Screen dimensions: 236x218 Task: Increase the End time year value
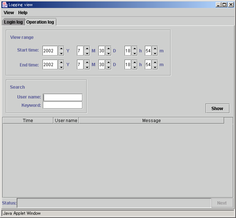tap(61, 62)
